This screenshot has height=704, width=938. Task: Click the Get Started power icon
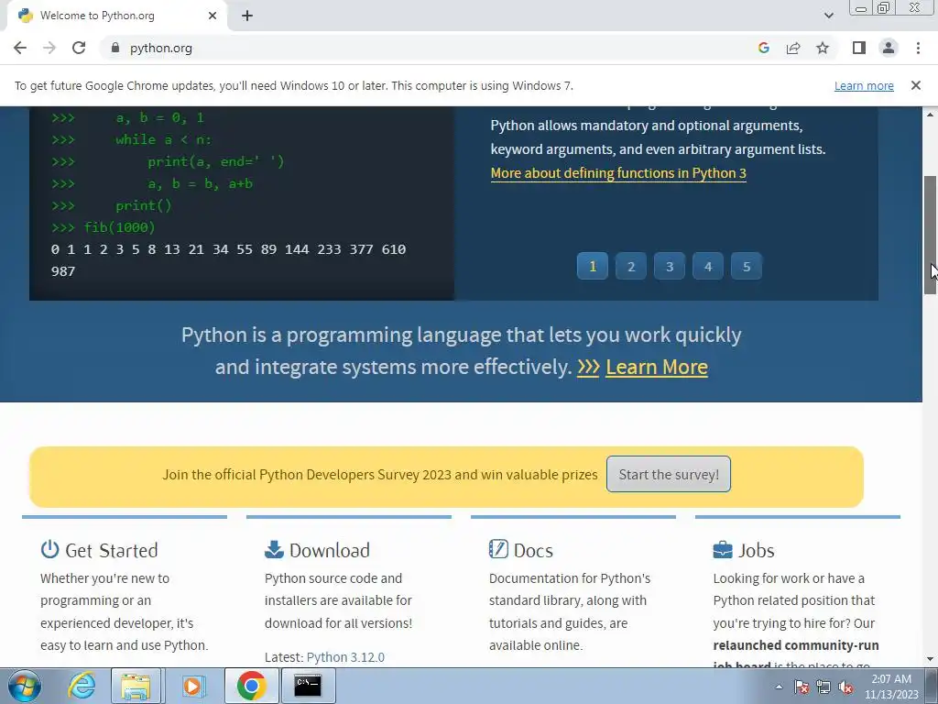click(49, 549)
